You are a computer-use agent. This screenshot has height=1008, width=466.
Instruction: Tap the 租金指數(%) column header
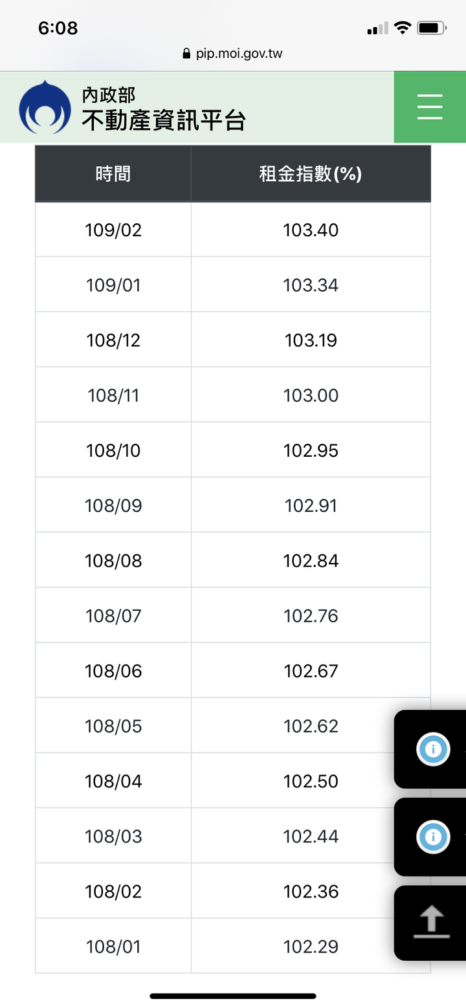pyautogui.click(x=311, y=174)
